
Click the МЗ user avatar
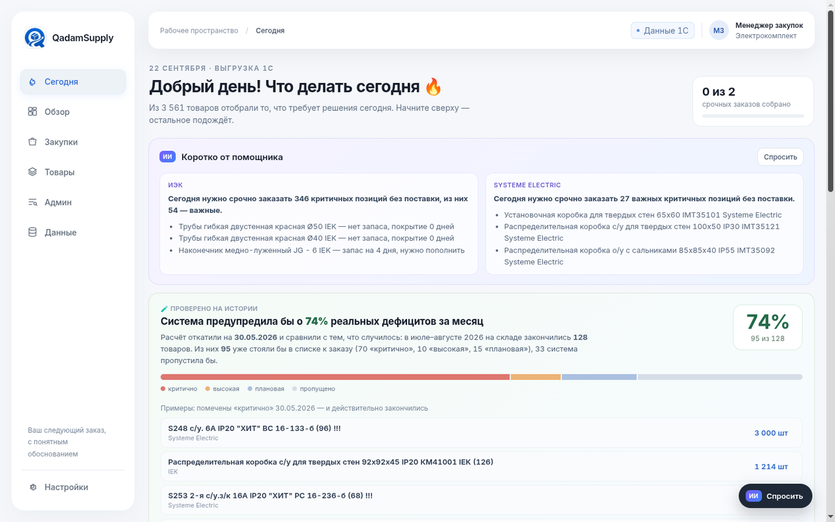(719, 31)
